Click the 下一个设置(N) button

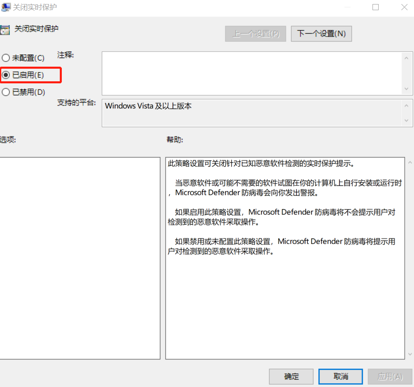click(321, 34)
